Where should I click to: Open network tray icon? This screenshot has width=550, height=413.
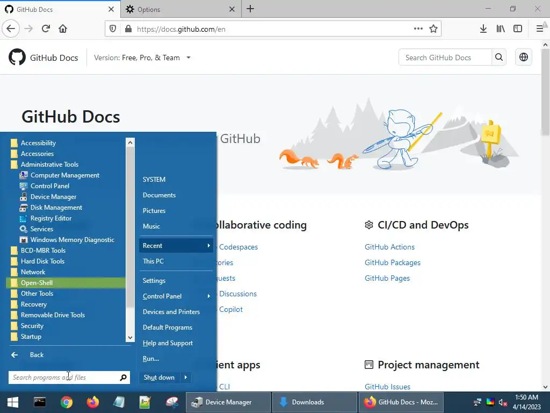pos(477,402)
